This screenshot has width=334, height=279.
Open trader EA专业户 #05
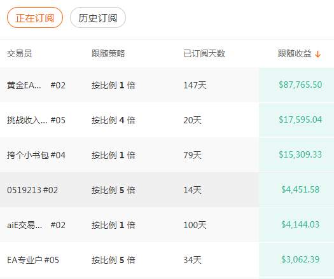(33, 260)
